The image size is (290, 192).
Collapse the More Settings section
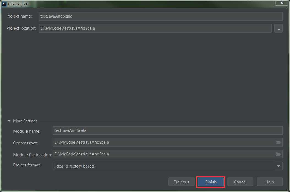(9, 121)
